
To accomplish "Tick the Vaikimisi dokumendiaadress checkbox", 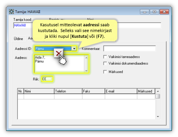I will [105, 64].
